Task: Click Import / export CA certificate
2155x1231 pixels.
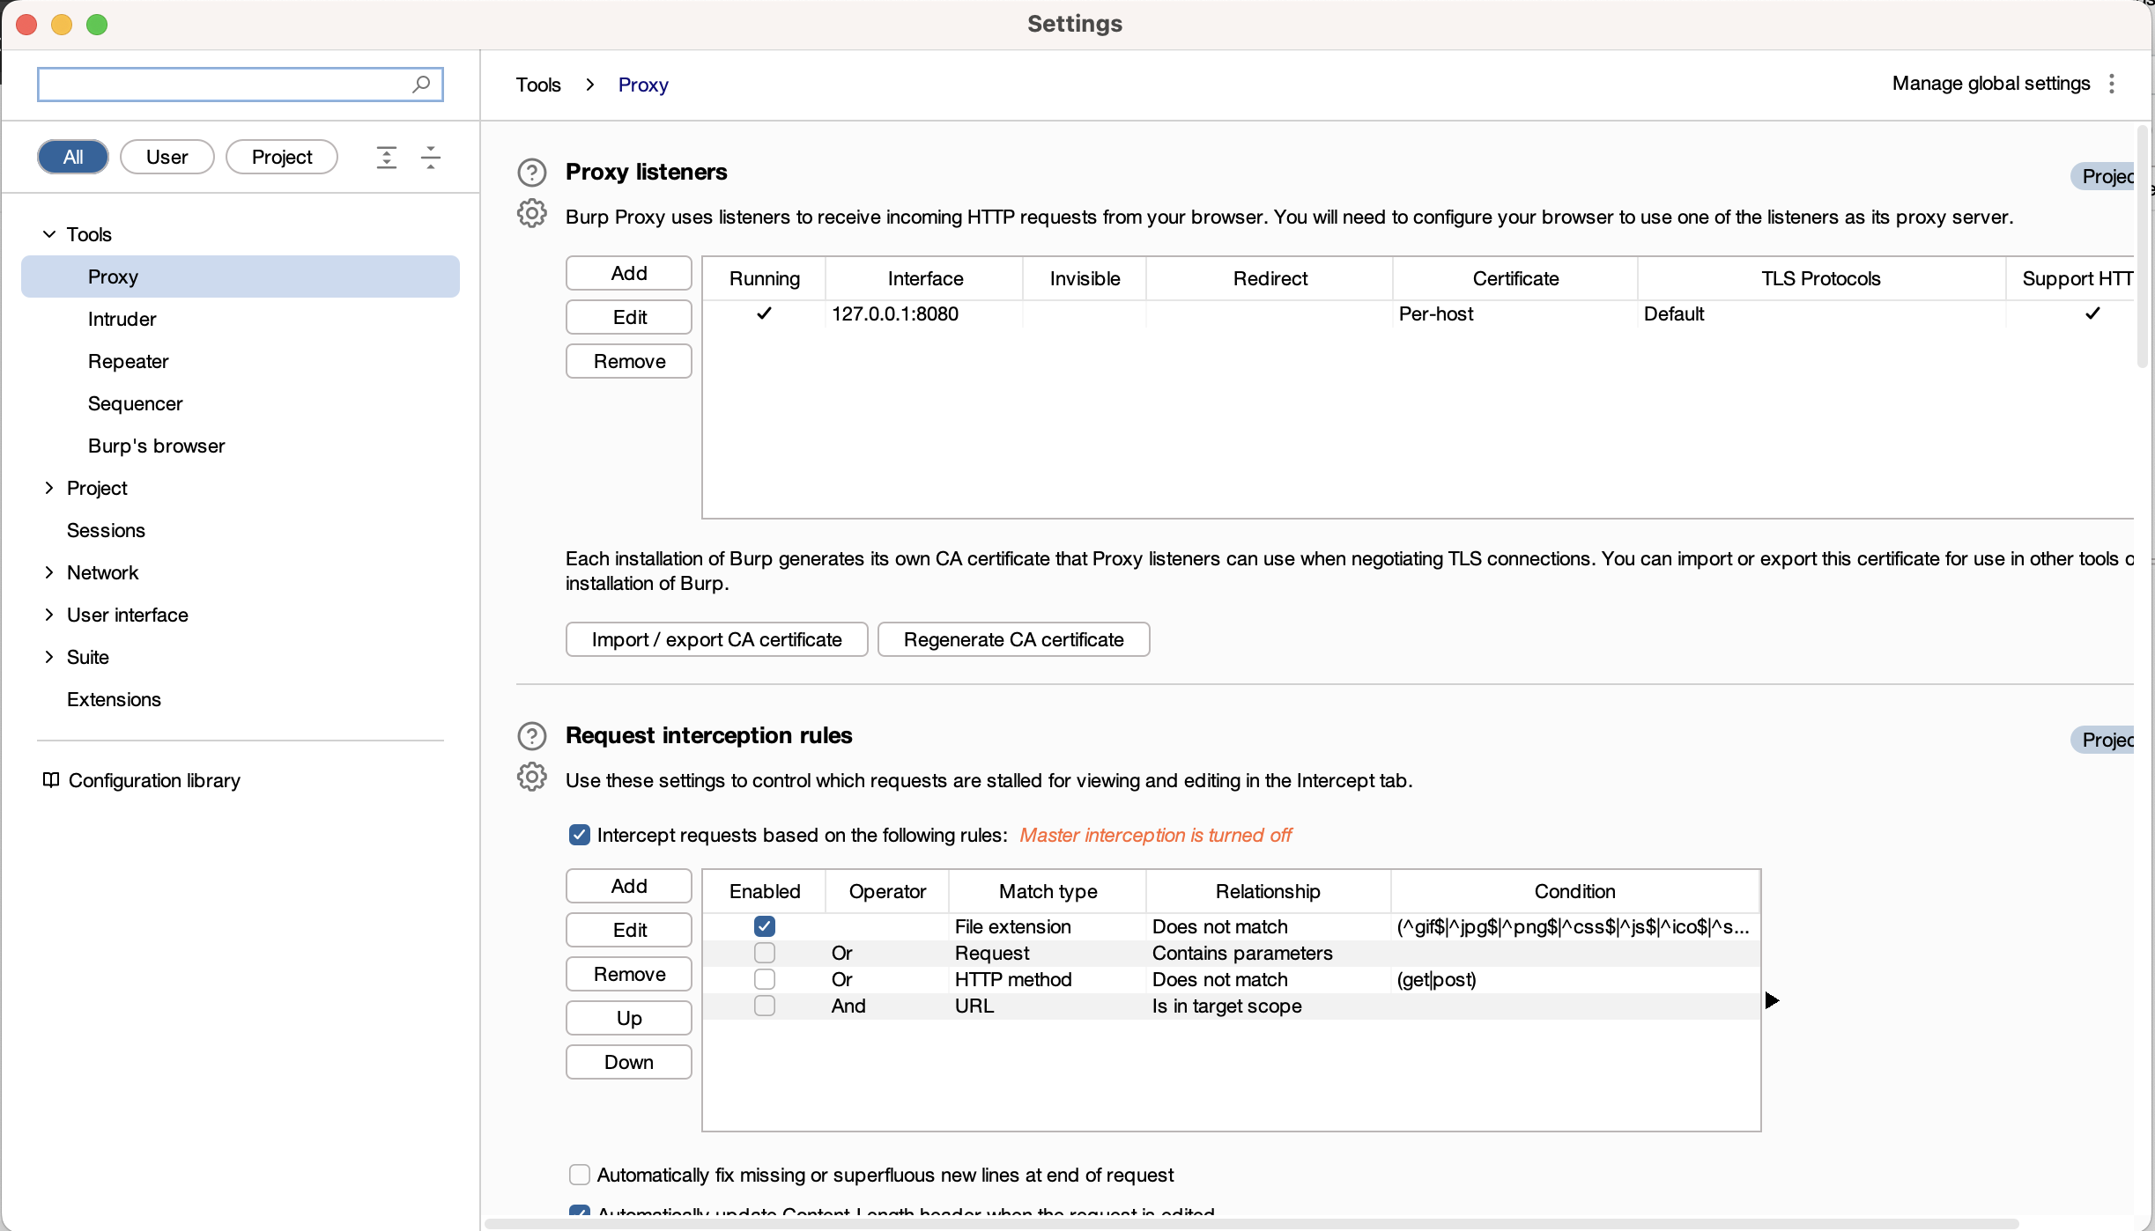Action: click(717, 639)
